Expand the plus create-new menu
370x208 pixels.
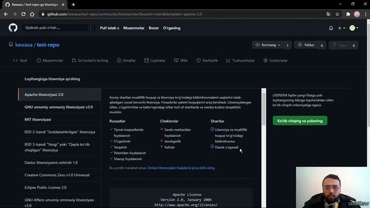click(x=341, y=28)
